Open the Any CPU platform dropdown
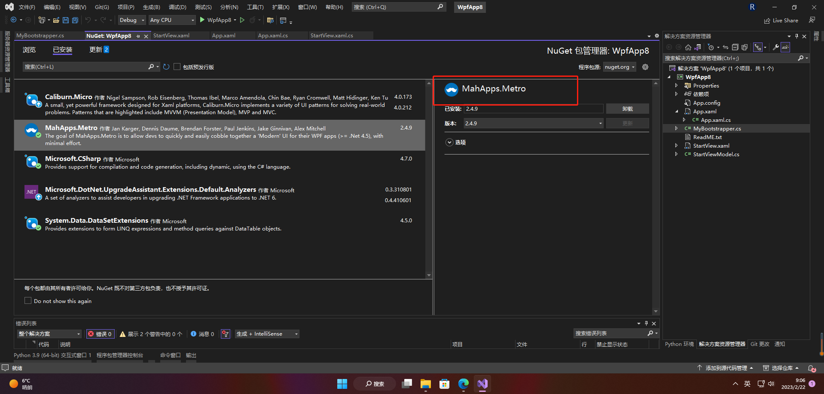 (x=172, y=20)
